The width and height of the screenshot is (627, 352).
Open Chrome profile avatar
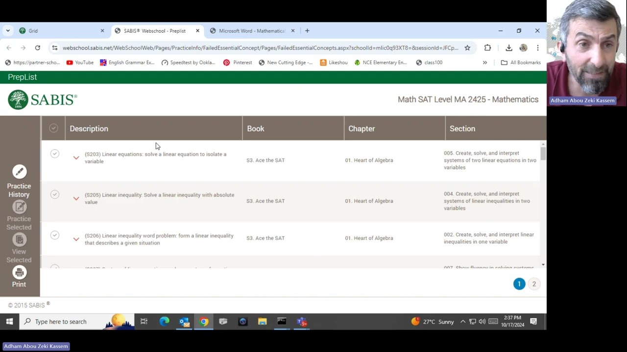523,48
